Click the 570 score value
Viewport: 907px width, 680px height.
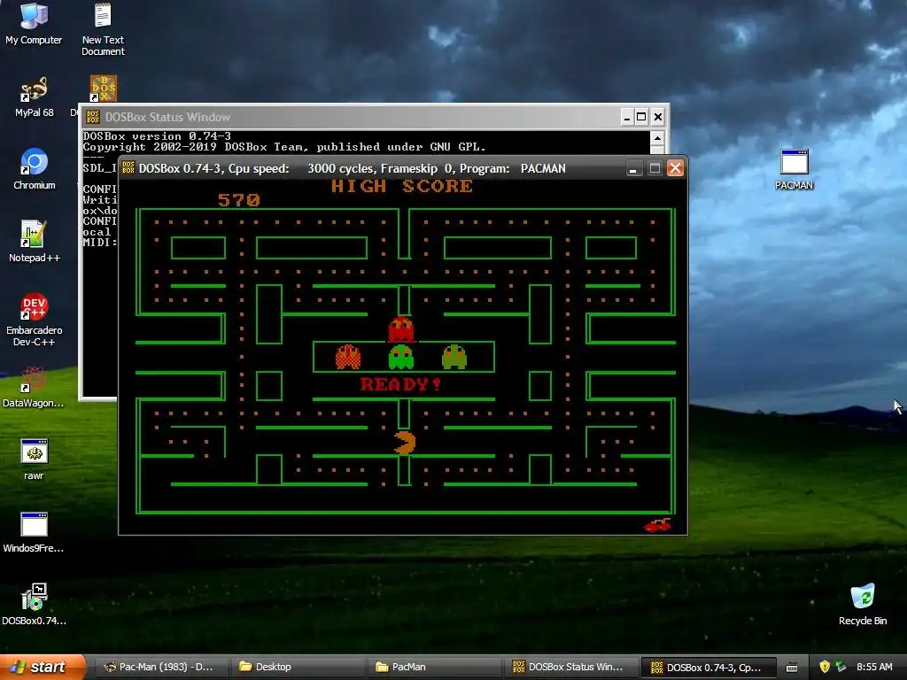point(238,200)
